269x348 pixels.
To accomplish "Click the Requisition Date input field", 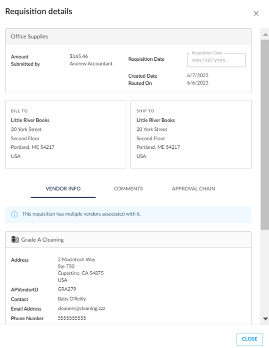I will (216, 60).
